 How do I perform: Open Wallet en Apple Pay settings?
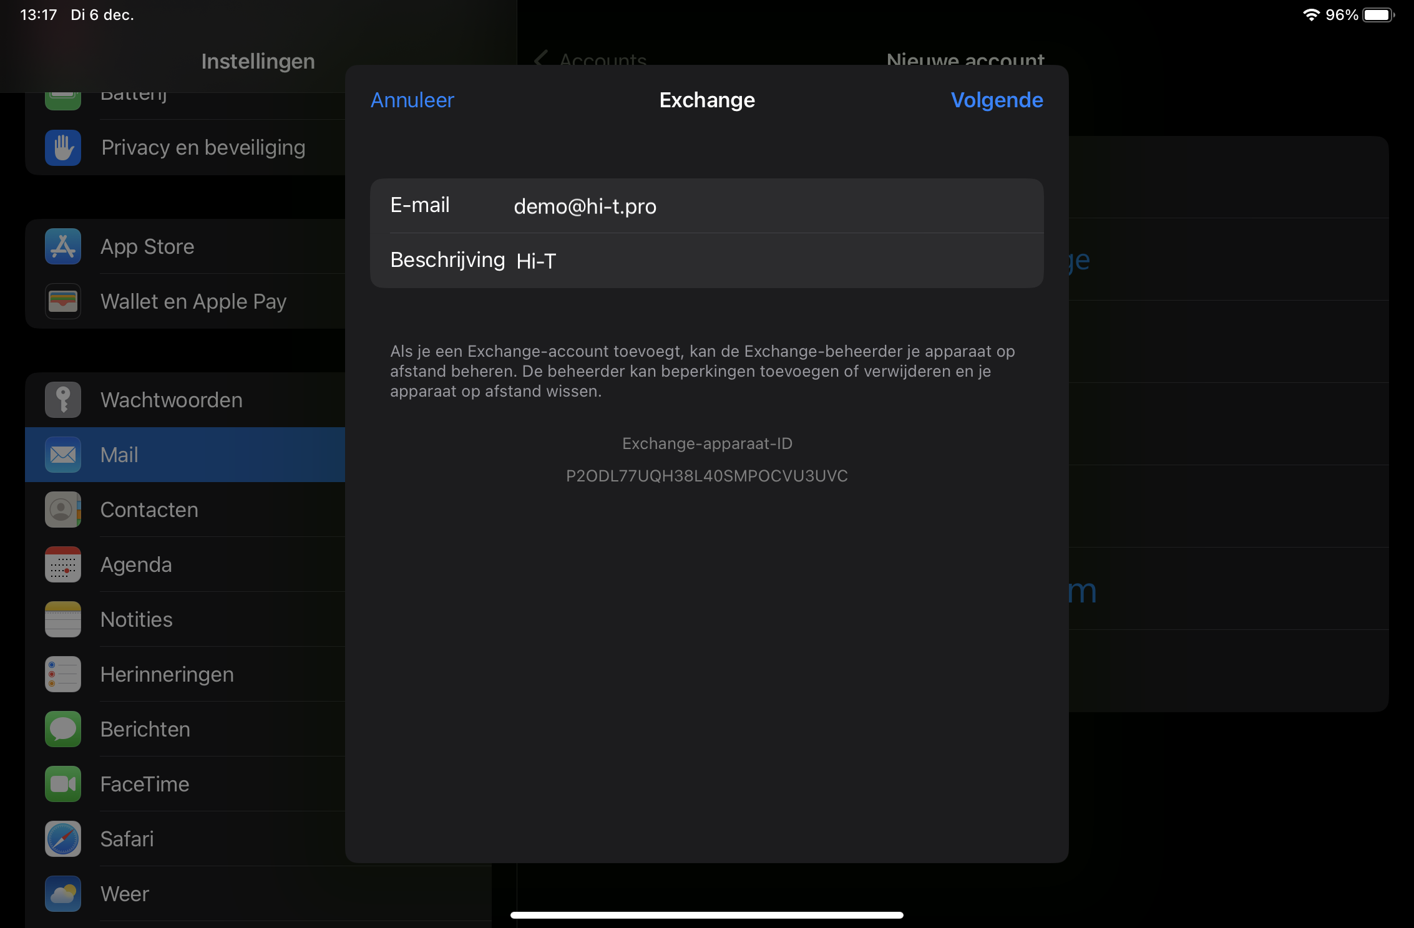(x=185, y=301)
